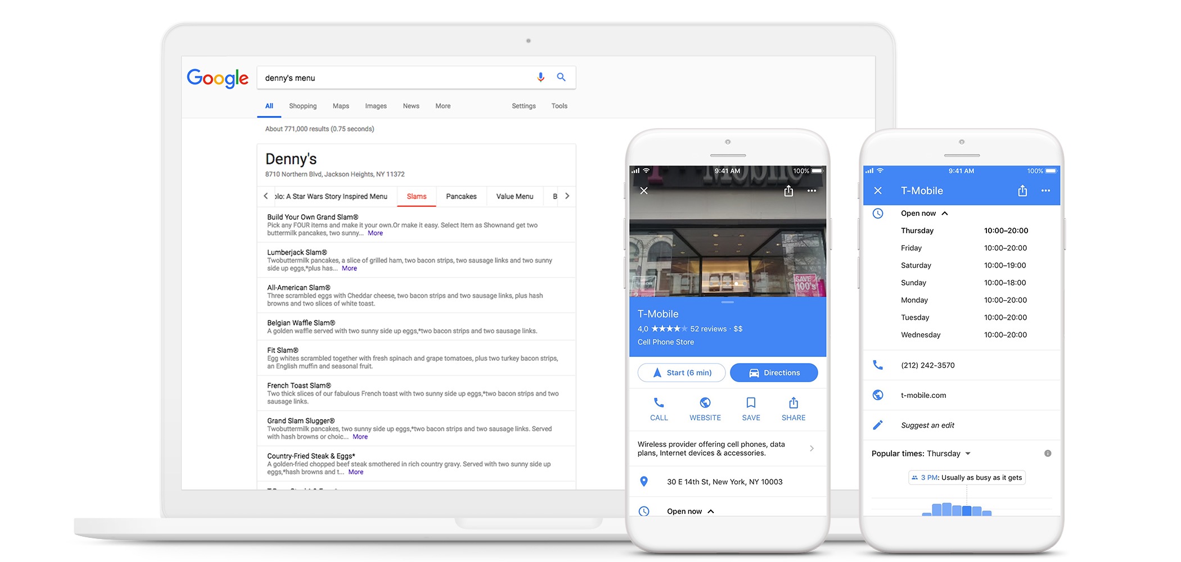1181x562 pixels.
Task: Switch to the Images search tab
Action: (376, 106)
